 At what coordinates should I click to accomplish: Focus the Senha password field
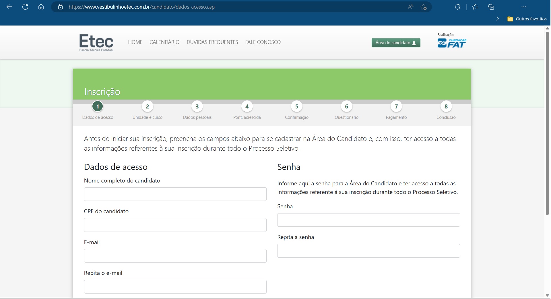368,220
